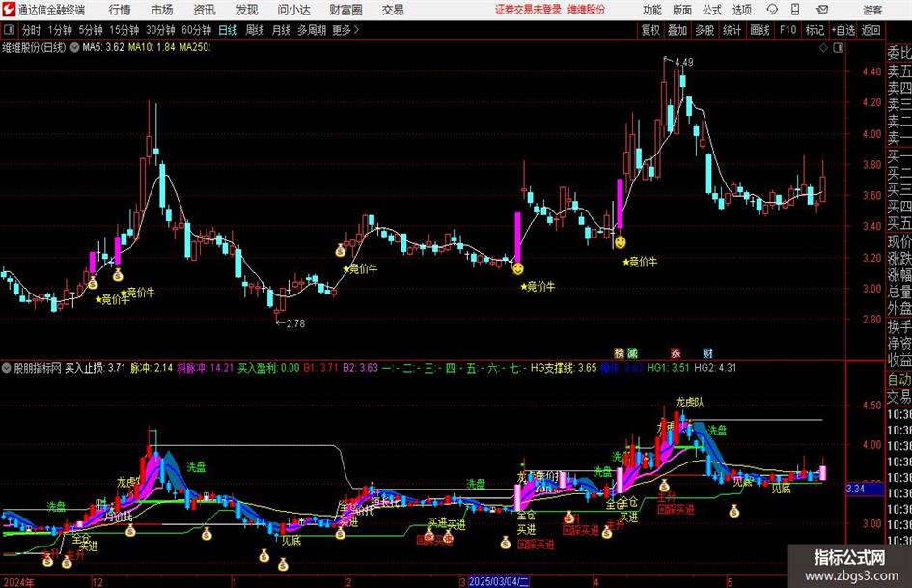Screen dimensions: 912x588
Task: Expand sub-chart indicator dropdown beside 股朋指标网
Action: (x=7, y=368)
